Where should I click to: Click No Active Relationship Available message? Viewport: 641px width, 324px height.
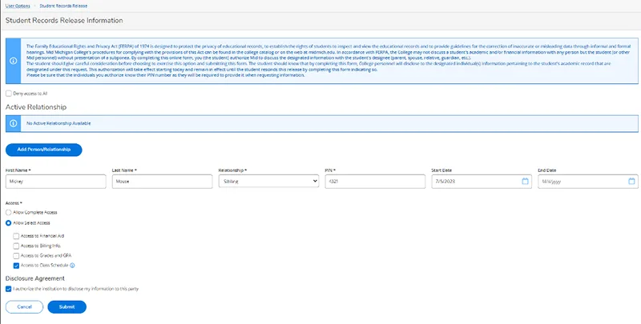[58, 123]
